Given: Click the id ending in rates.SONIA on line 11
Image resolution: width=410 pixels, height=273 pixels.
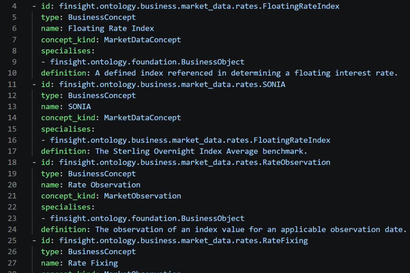Looking at the screenshot, I should 172,84.
